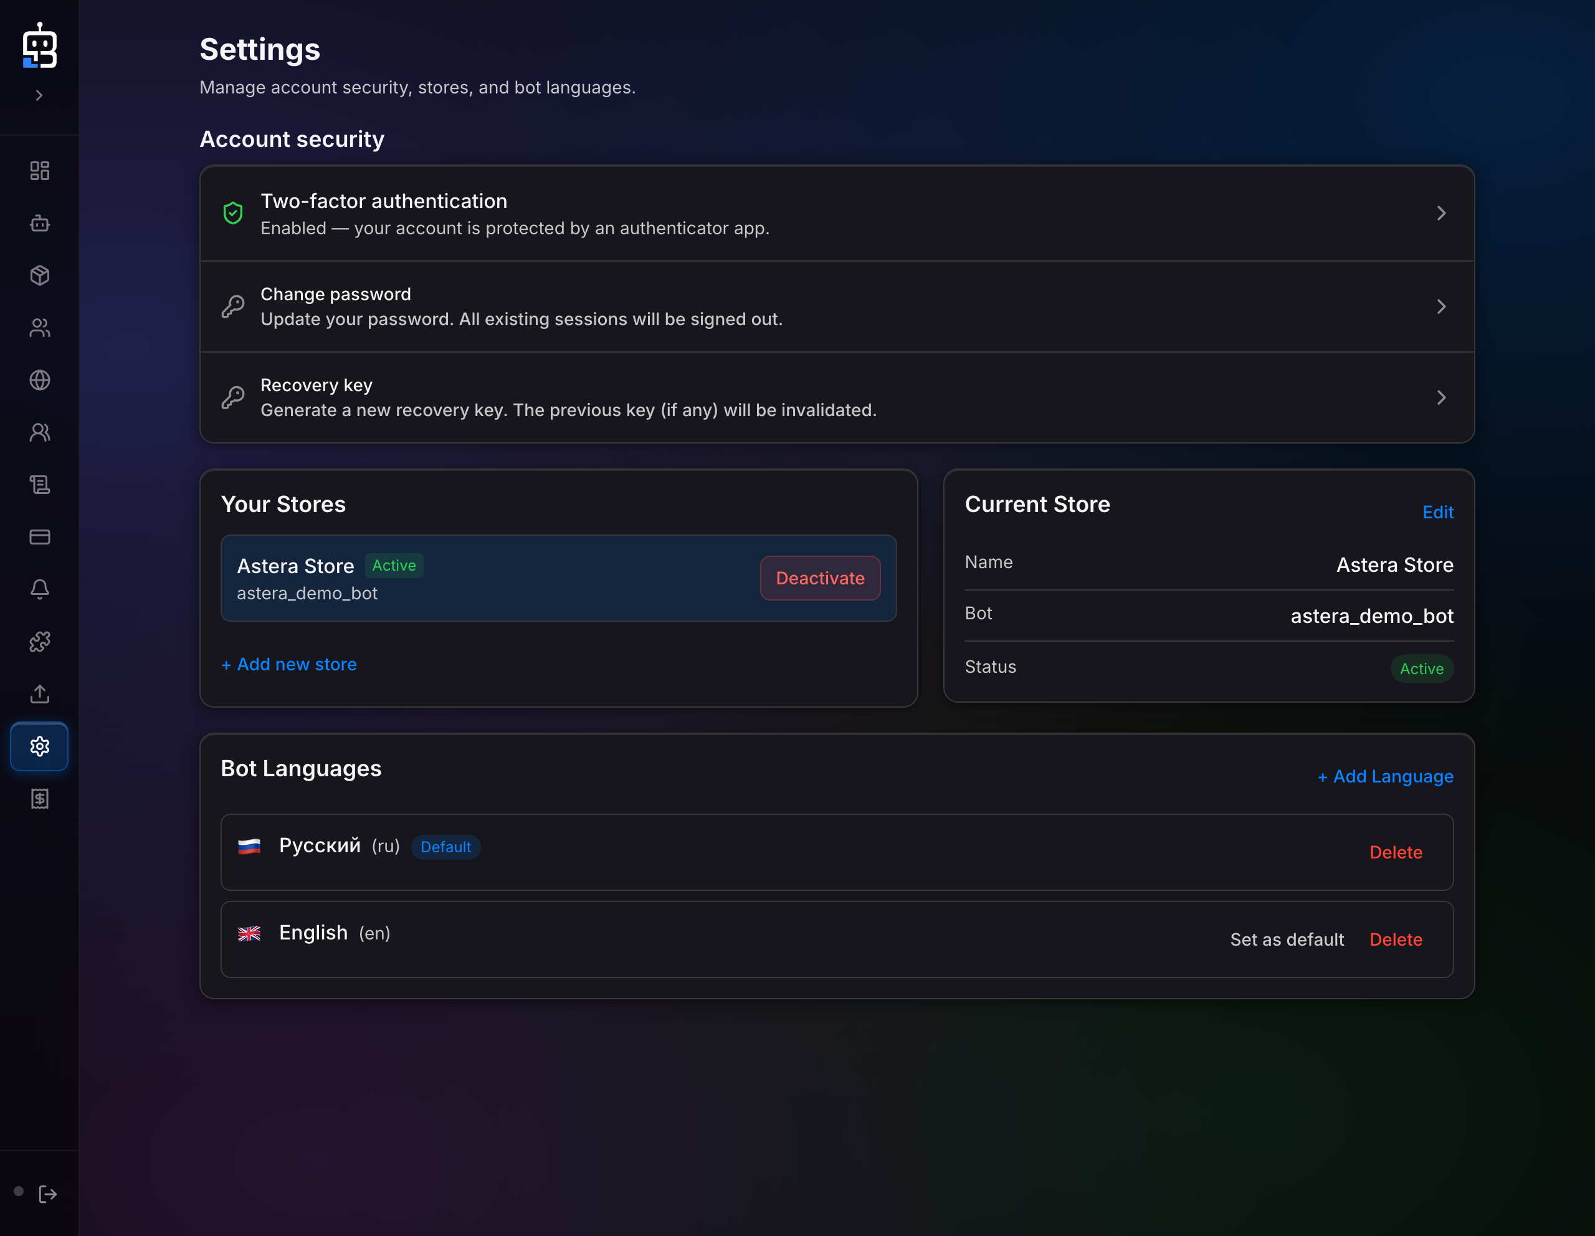Delete the English language
Viewport: 1595px width, 1236px height.
(1396, 939)
